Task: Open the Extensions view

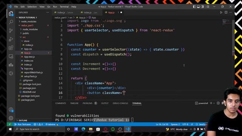Action: (11, 48)
